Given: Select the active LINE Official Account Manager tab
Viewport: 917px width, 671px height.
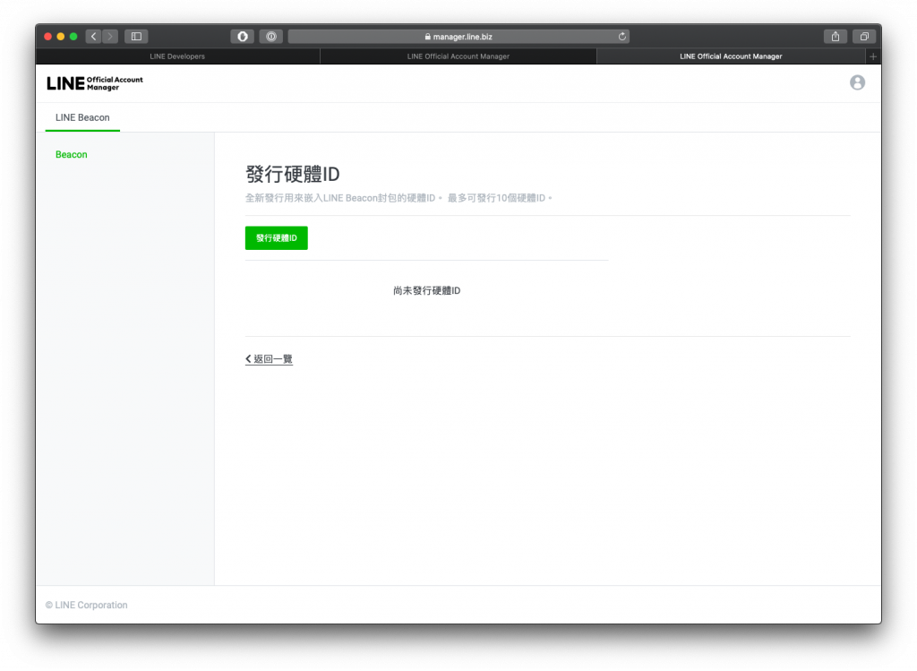Looking at the screenshot, I should click(x=731, y=56).
